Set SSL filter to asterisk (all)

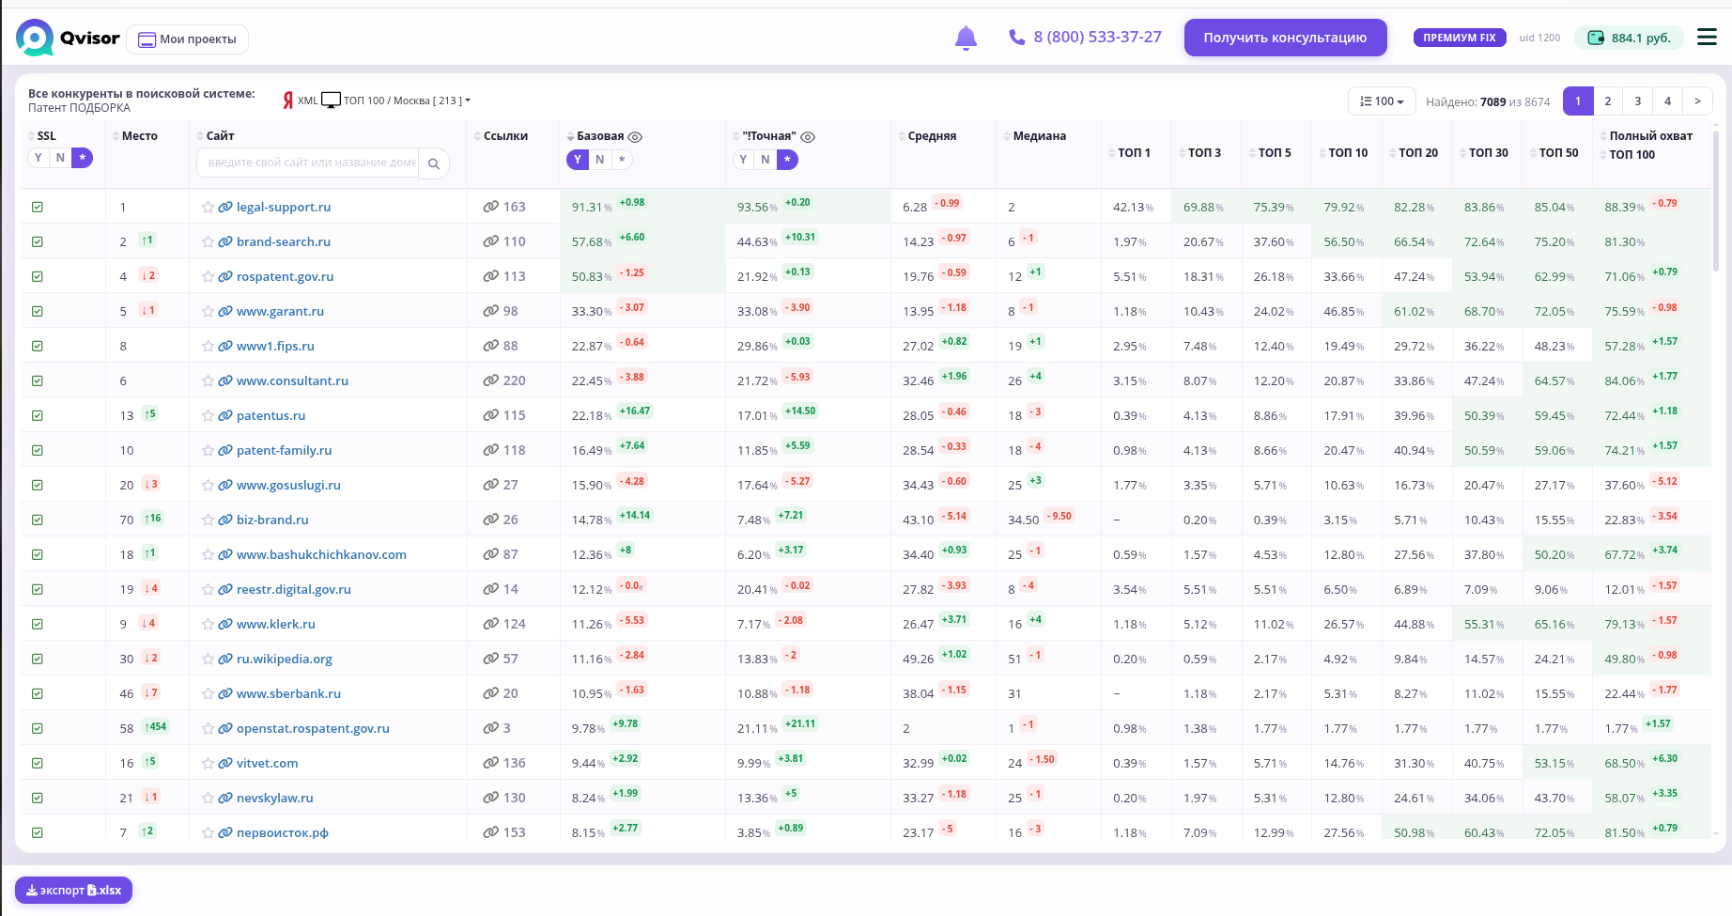(x=83, y=158)
